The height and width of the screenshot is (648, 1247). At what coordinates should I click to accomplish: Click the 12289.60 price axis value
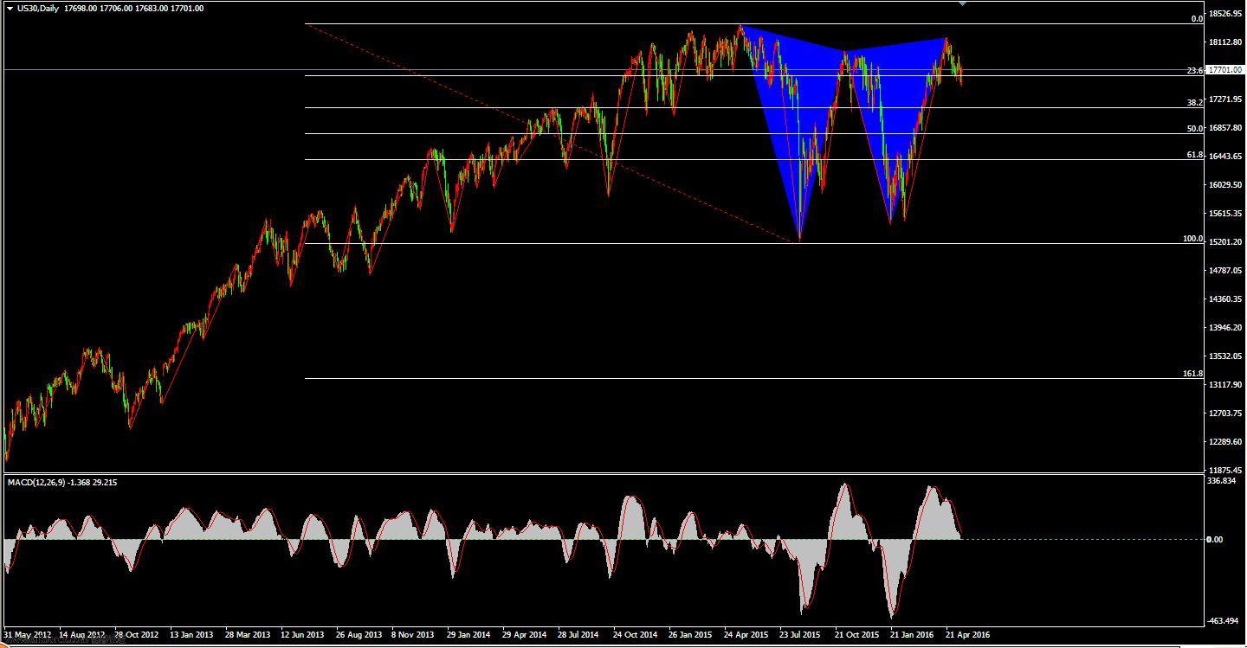pos(1225,442)
